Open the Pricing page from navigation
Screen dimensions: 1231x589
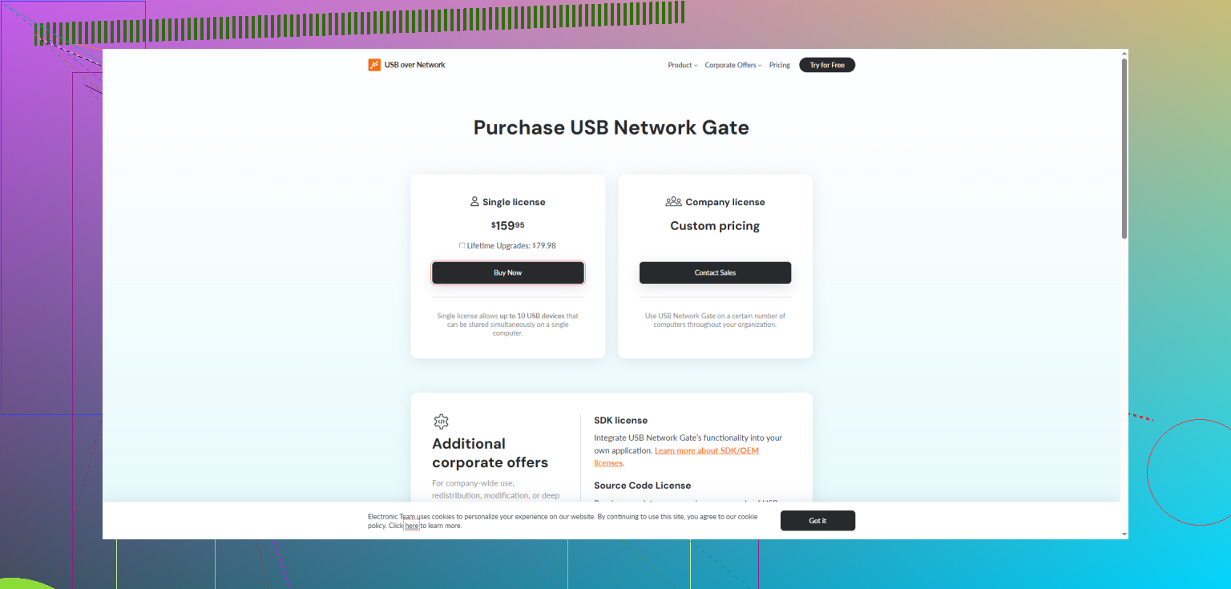(779, 65)
